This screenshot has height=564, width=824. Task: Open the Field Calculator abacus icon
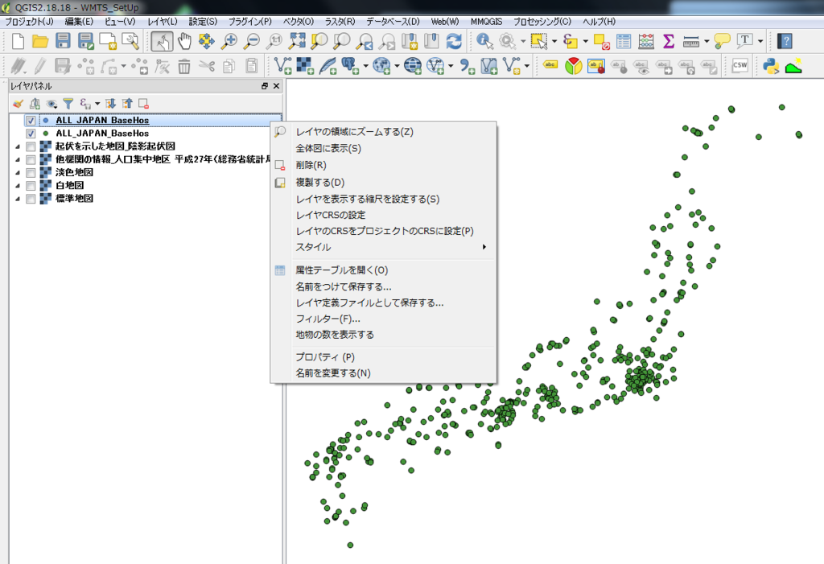coord(646,41)
